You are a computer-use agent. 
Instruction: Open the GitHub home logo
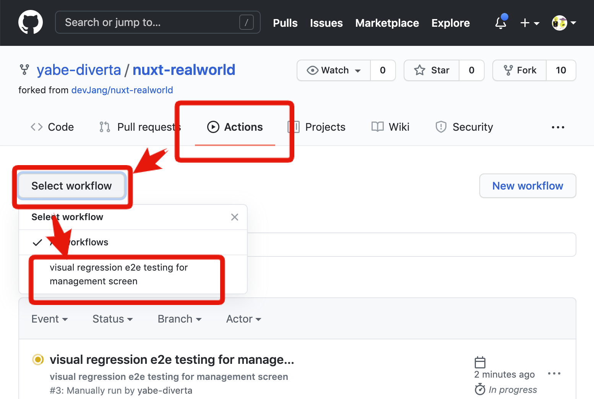[31, 22]
